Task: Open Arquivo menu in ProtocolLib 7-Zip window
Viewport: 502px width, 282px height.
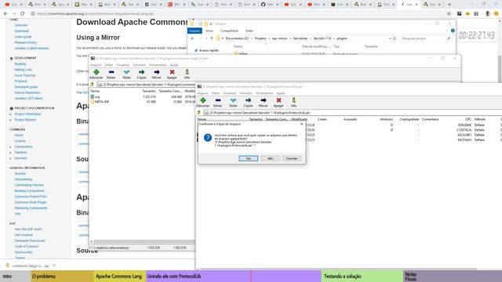Action: pyautogui.click(x=202, y=93)
